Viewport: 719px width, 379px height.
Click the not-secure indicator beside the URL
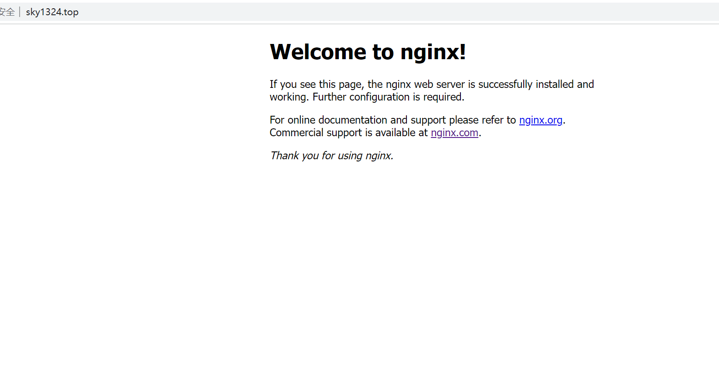tap(7, 12)
